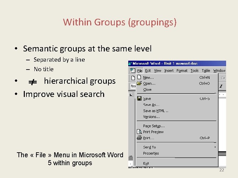The height and width of the screenshot is (178, 238).
Task: Click the Word icon in the title bar
Action: (130, 64)
